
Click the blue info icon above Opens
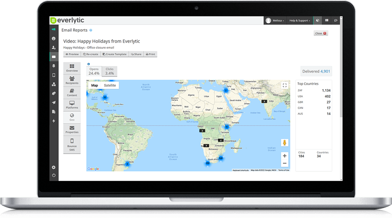click(88, 64)
